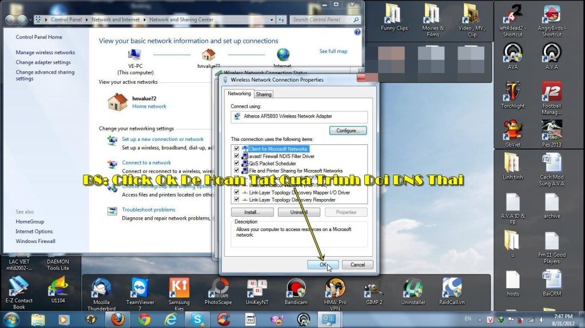
Task: Open the HMA! Pro VPN shortcut
Action: [x=335, y=290]
